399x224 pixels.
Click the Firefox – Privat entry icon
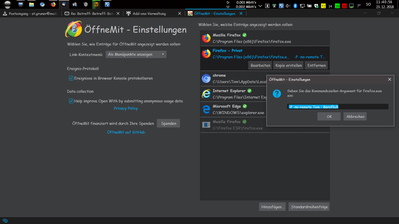[206, 54]
